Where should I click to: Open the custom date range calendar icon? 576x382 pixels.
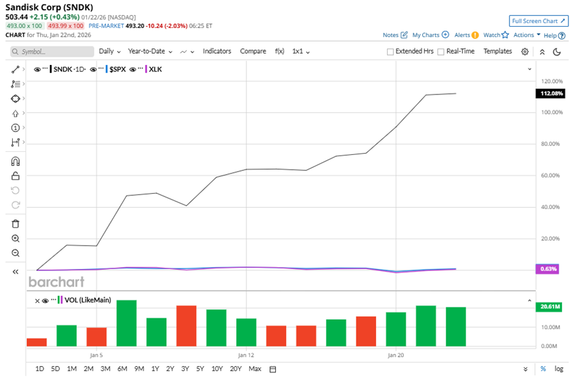pyautogui.click(x=273, y=369)
